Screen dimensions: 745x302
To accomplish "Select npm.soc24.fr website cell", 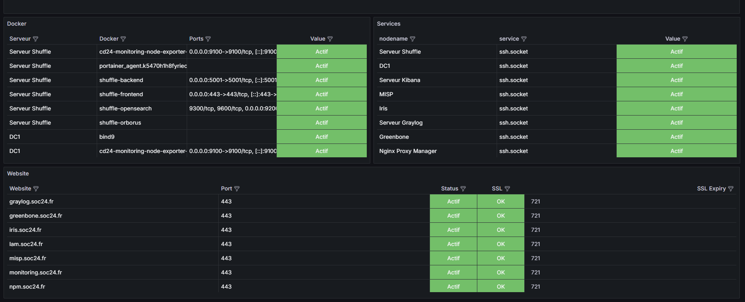I will pos(113,287).
